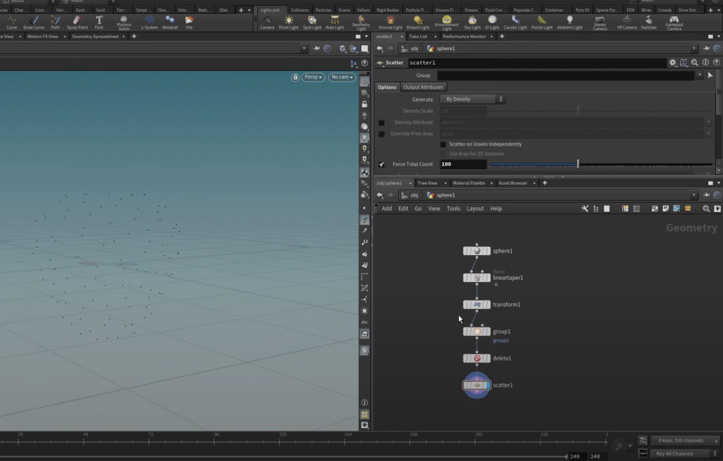
Task: Switch to the Output Attributes tab
Action: click(x=423, y=87)
